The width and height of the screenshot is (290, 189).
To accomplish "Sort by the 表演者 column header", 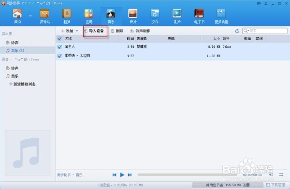I will tap(142, 39).
